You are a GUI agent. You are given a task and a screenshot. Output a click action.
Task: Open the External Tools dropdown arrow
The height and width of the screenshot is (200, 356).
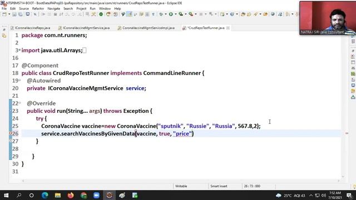pos(196,14)
